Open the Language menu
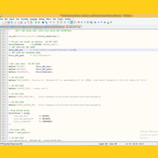This screenshot has width=158, height=158. (33, 19)
